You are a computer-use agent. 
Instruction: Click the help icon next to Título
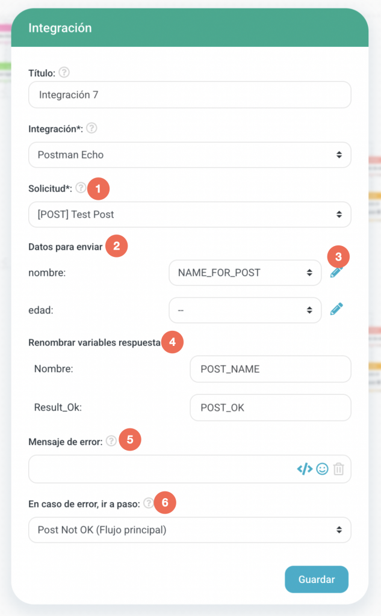(64, 73)
